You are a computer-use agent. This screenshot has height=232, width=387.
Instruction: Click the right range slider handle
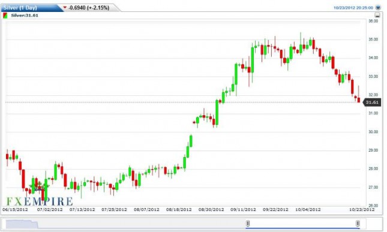click(x=358, y=224)
